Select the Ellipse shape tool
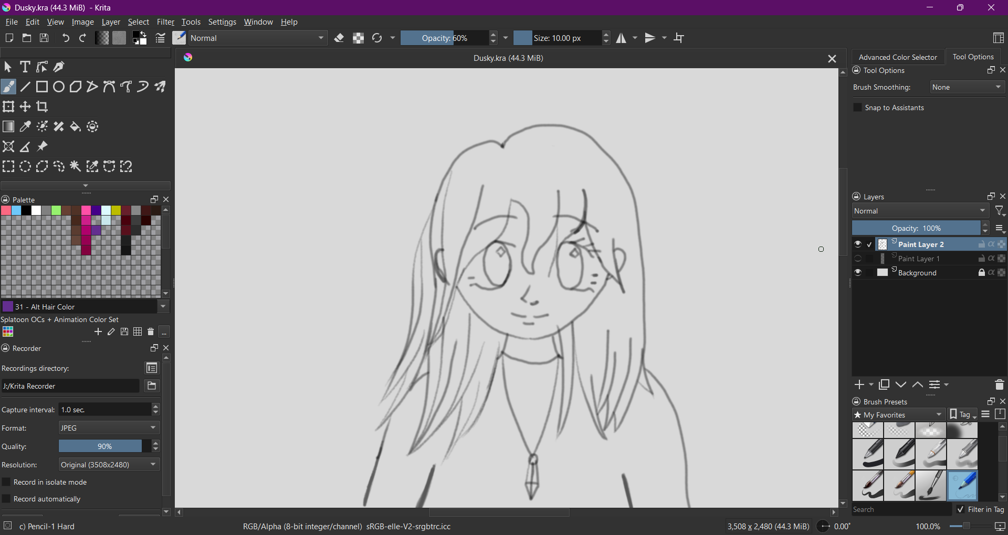This screenshot has width=1008, height=535. [59, 87]
